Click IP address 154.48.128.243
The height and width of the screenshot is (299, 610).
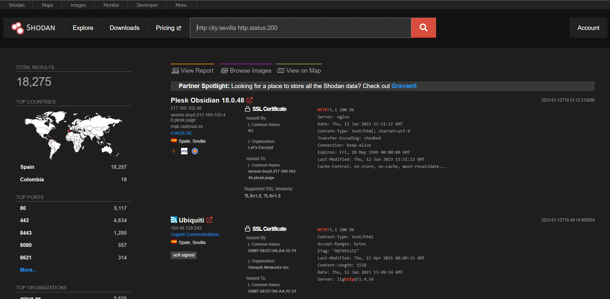click(x=186, y=228)
